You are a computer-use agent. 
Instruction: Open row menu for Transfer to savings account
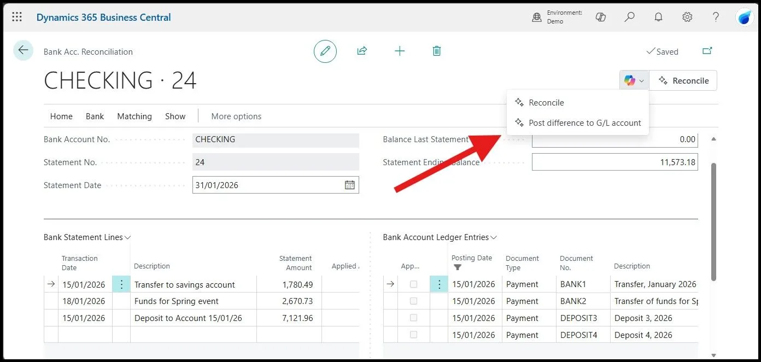pos(121,284)
